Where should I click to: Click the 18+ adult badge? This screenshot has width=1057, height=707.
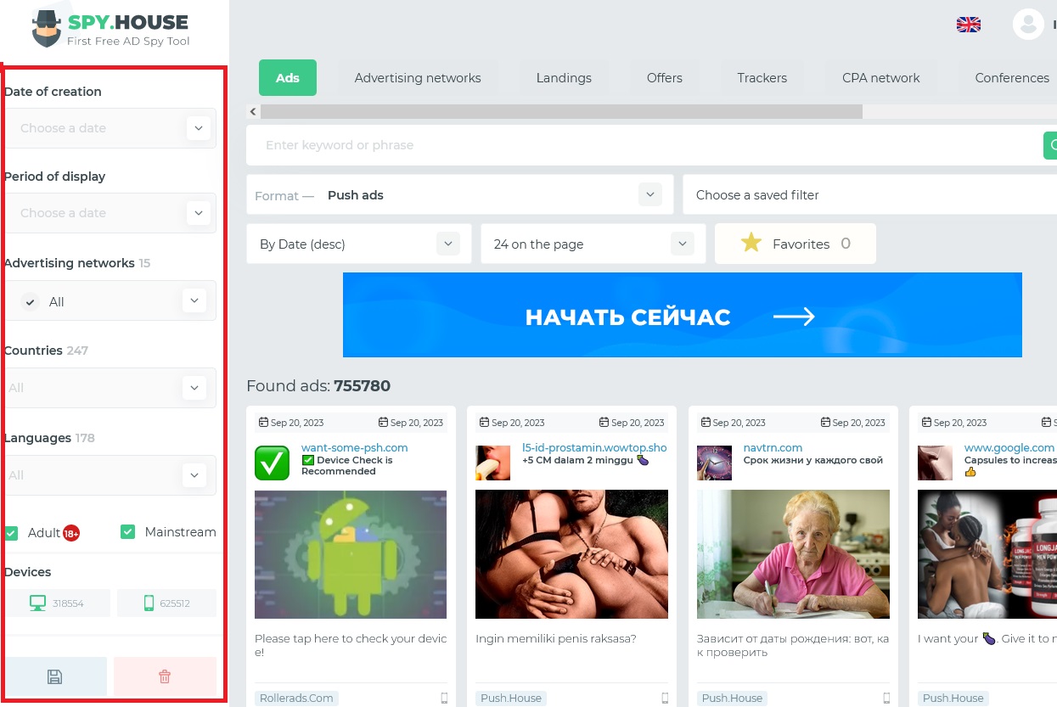[71, 533]
